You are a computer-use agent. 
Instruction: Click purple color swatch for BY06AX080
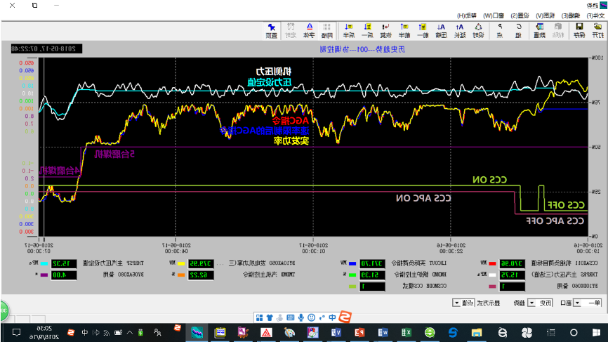44,275
